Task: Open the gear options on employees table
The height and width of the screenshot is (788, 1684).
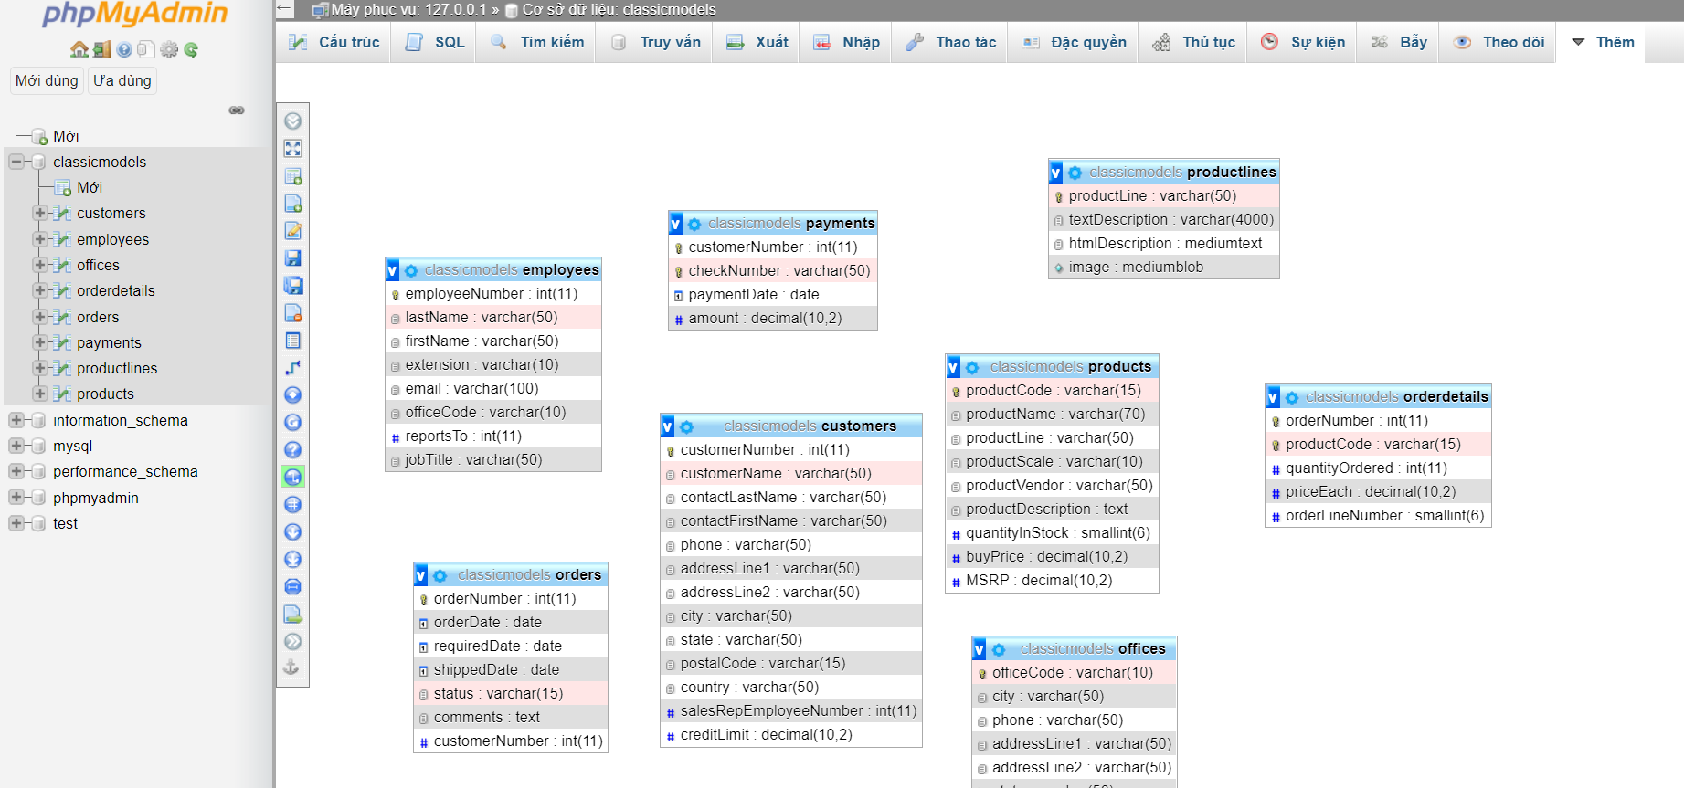Action: tap(411, 270)
